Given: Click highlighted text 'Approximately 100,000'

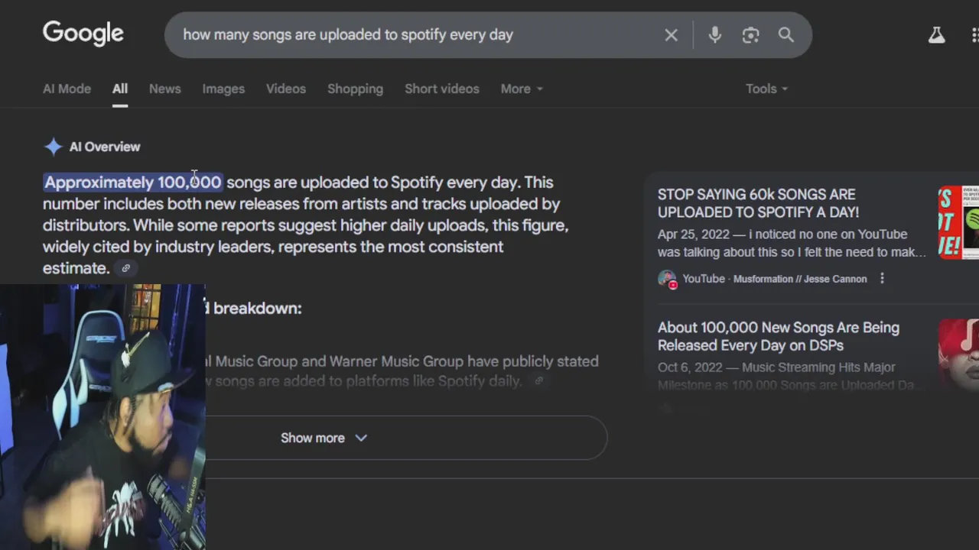Looking at the screenshot, I should pyautogui.click(x=133, y=183).
